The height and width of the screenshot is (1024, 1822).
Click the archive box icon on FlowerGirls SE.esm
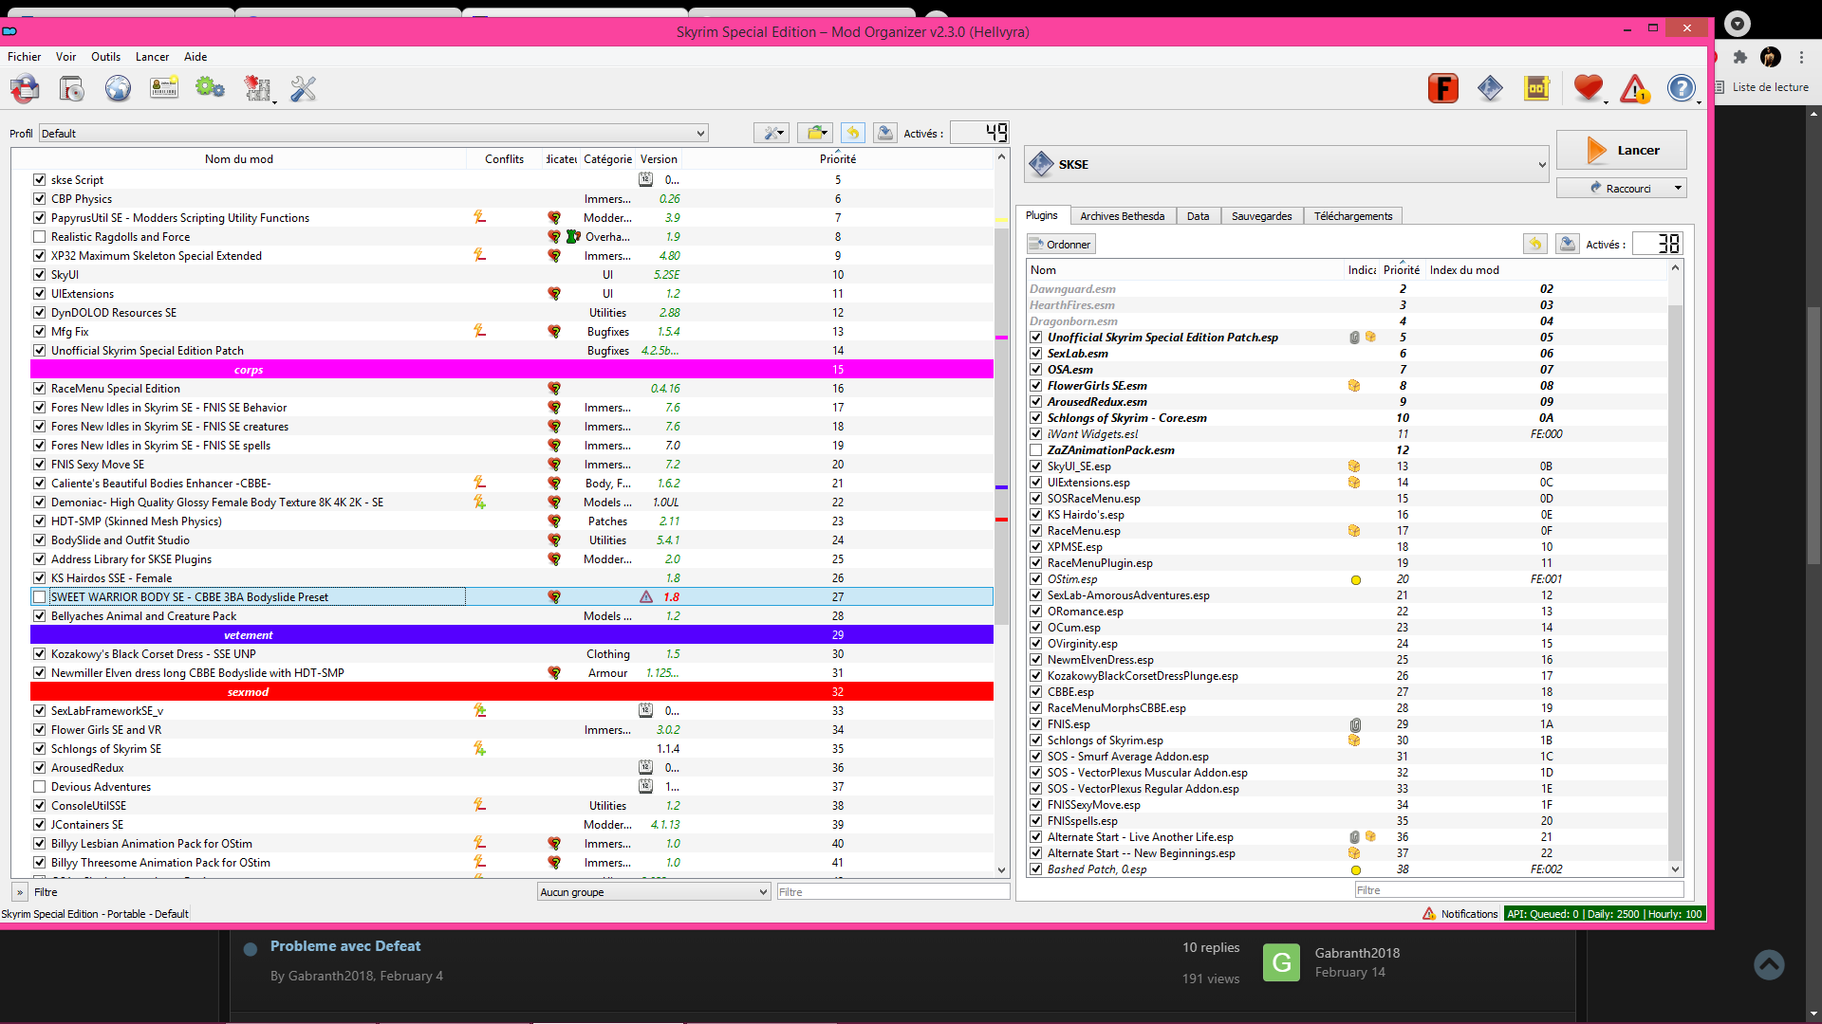coord(1354,386)
